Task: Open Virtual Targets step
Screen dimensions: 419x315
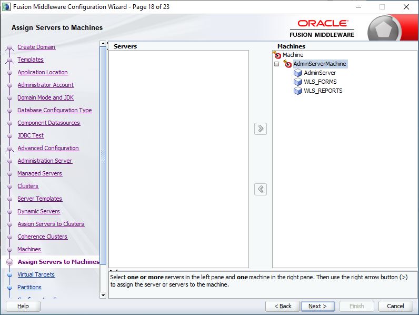Action: click(x=36, y=274)
